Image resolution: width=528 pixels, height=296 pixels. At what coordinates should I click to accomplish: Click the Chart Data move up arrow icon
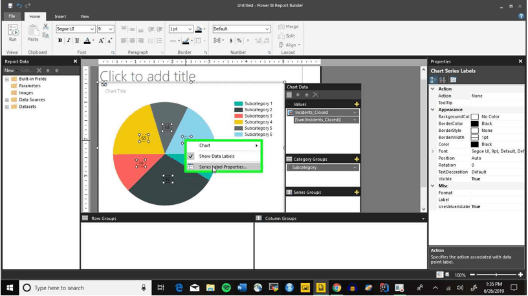pyautogui.click(x=307, y=95)
